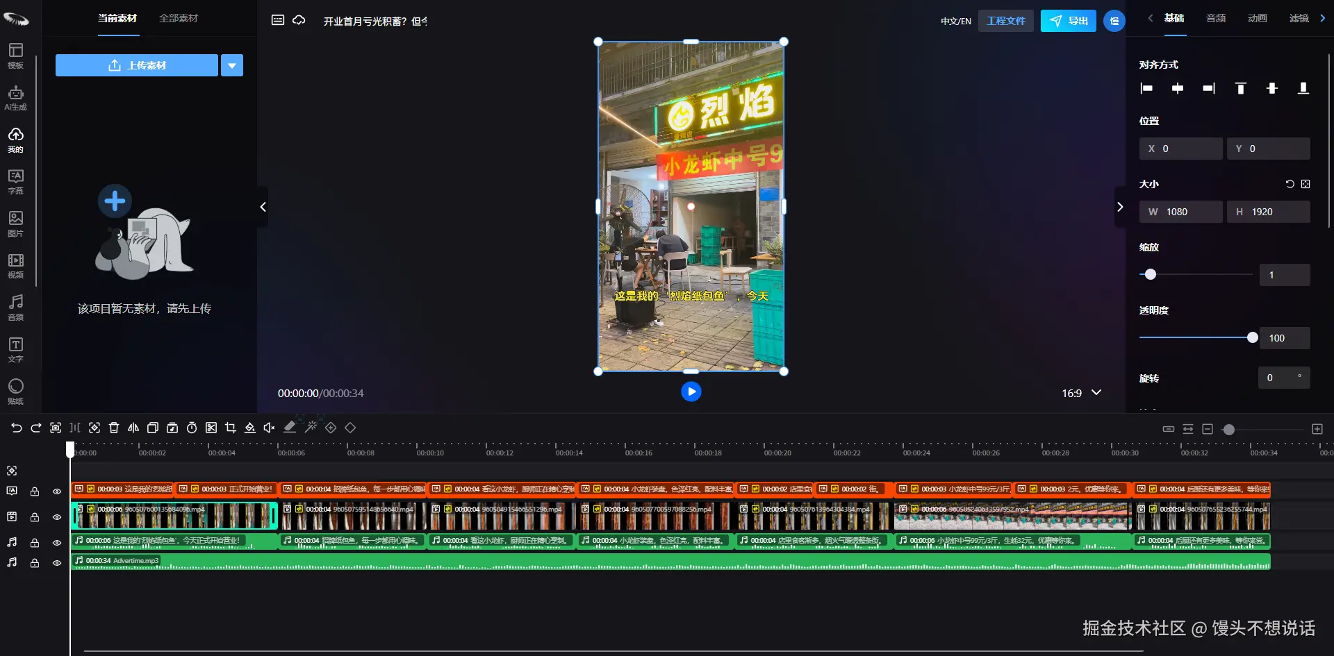This screenshot has width=1334, height=656.
Task: Lock the voiceover audio track
Action: click(34, 543)
